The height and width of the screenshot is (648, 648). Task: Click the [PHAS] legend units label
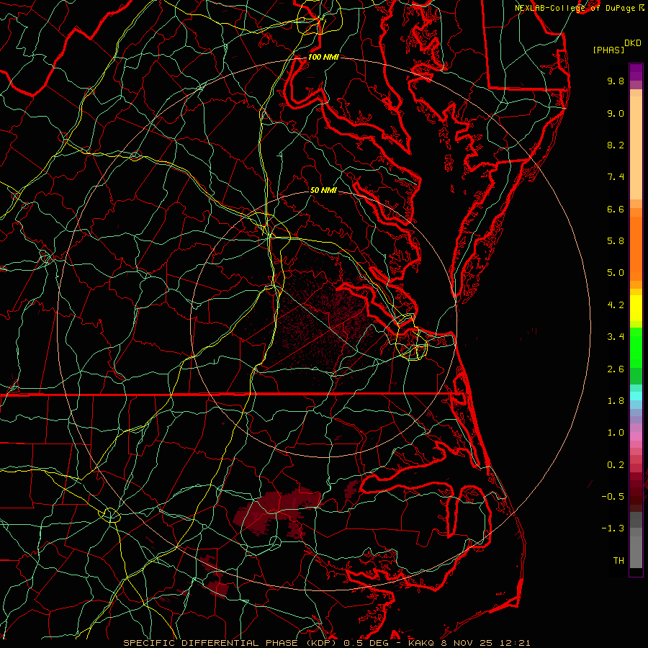pyautogui.click(x=608, y=50)
